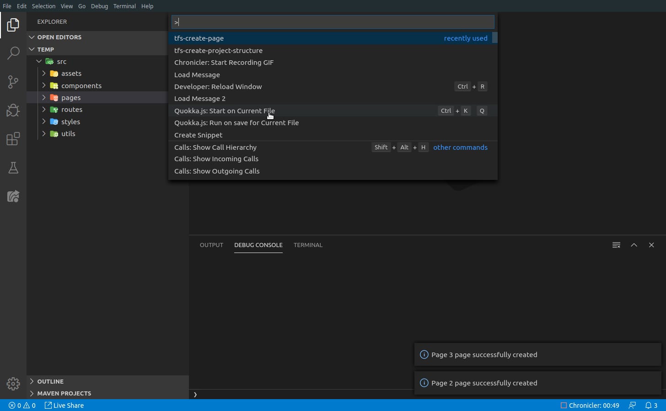Maximize the panel with chevron-up icon

point(634,245)
